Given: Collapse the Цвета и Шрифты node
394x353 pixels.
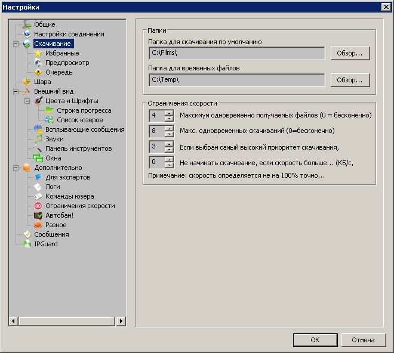Looking at the screenshot, I should point(27,101).
